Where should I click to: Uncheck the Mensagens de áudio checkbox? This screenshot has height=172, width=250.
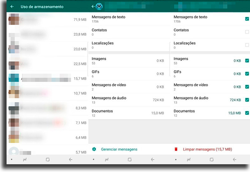coord(247,100)
